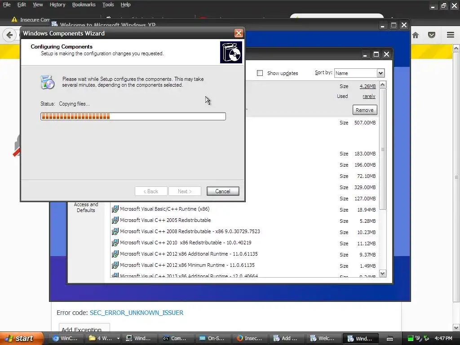The image size is (460, 345).
Task: Click the keyboard icon next to system tray
Action: (389, 339)
